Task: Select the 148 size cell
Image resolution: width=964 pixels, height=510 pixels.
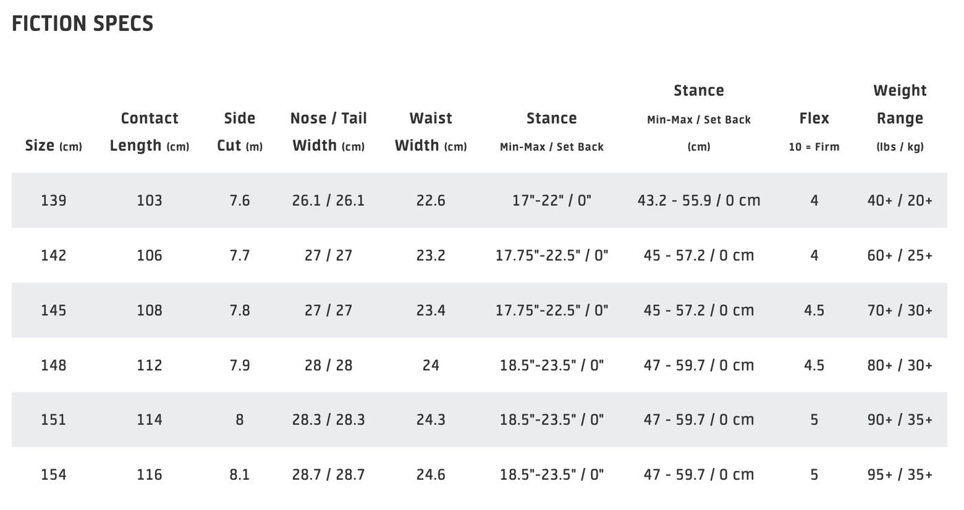Action: coord(54,365)
